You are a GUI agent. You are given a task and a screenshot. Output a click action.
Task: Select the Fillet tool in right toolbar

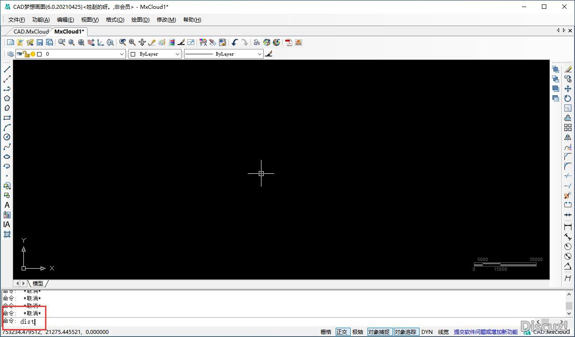568,166
